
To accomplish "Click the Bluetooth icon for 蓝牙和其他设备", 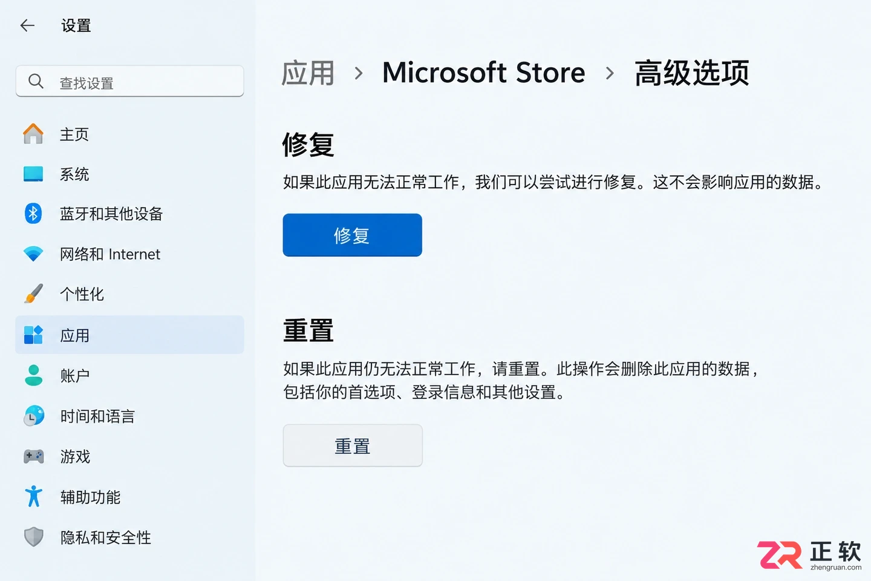I will point(33,214).
